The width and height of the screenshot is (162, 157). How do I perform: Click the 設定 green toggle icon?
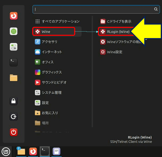click(38, 103)
